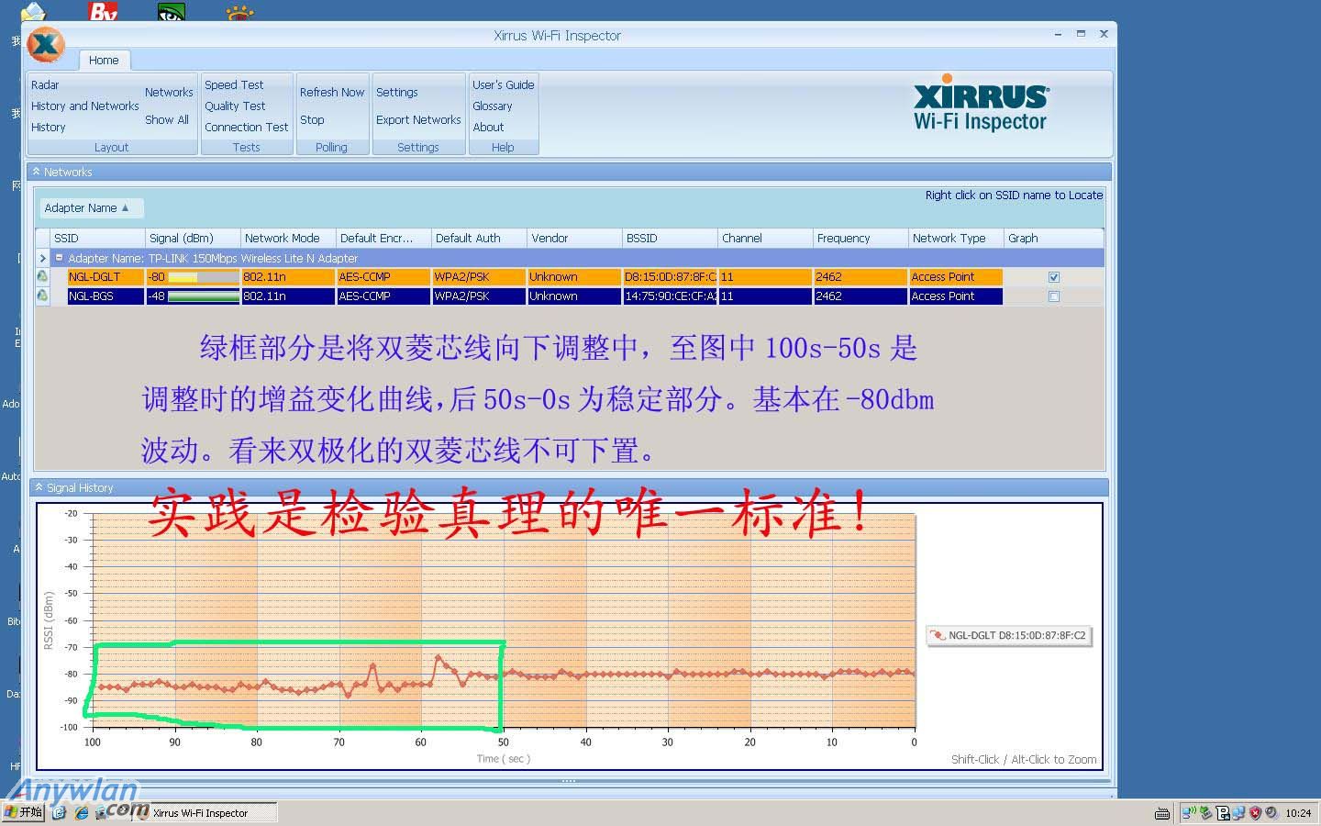Viewport: 1321px width, 826px height.
Task: Click the system clock showing 10:24
Action: tap(1298, 813)
